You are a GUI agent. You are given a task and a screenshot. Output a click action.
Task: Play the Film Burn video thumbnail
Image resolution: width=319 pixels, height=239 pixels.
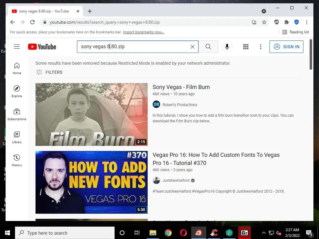[92, 115]
